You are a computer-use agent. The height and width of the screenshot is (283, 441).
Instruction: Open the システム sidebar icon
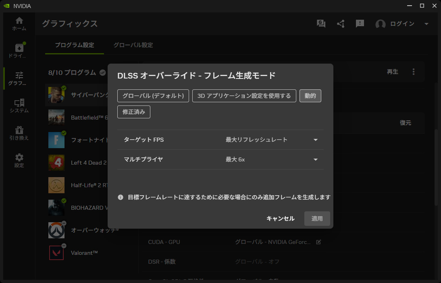pos(19,106)
